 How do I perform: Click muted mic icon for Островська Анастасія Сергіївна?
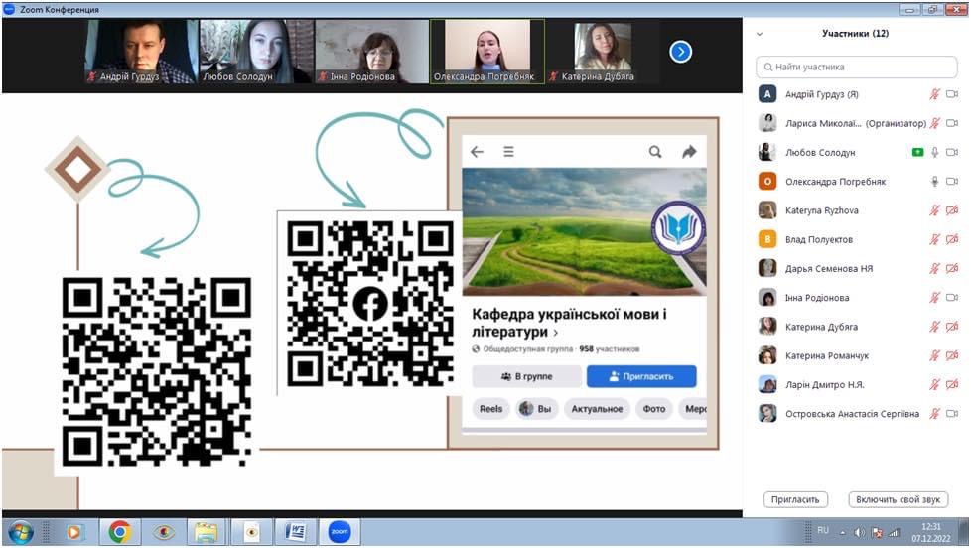(934, 414)
